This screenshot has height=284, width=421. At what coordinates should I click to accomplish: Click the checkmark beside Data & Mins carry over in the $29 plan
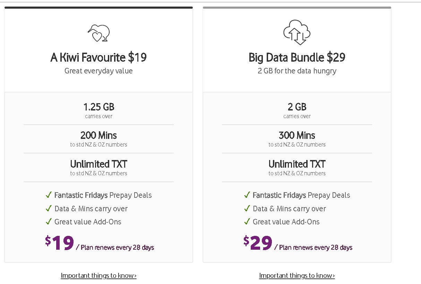pos(247,208)
